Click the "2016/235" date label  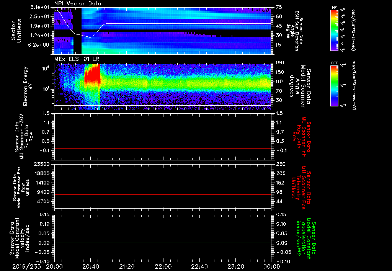coord(26,266)
